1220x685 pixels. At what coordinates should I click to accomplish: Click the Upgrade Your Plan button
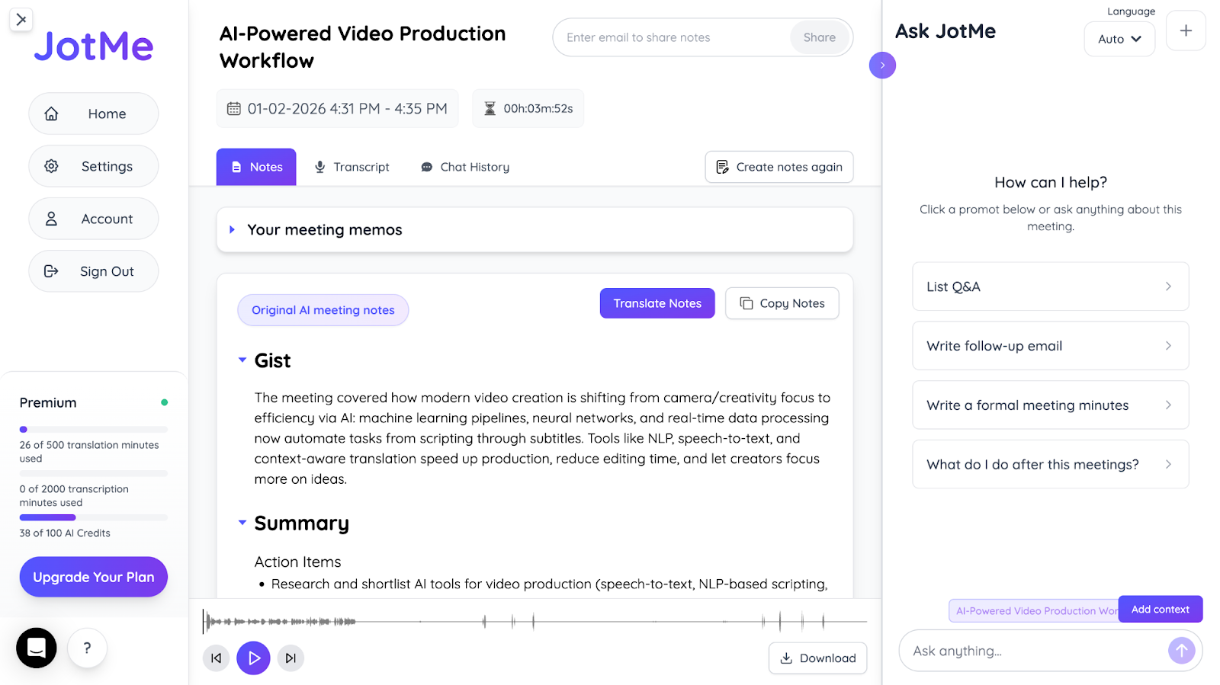pyautogui.click(x=94, y=577)
